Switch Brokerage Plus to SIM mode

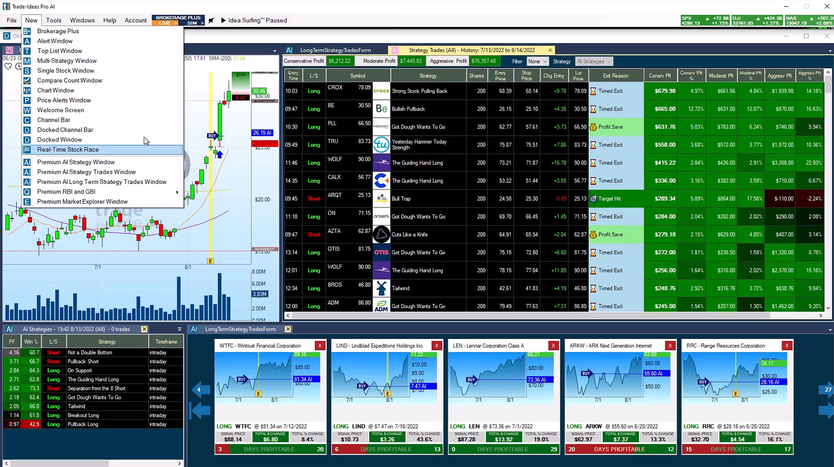coord(191,23)
